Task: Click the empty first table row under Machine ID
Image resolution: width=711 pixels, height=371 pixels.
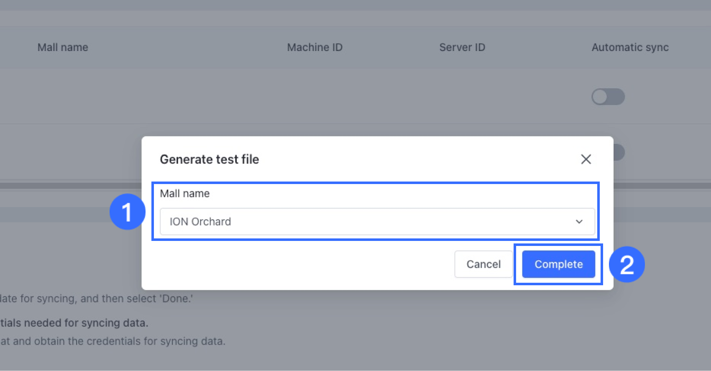Action: tap(315, 97)
